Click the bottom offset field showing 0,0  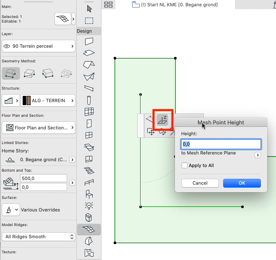(x=44, y=187)
